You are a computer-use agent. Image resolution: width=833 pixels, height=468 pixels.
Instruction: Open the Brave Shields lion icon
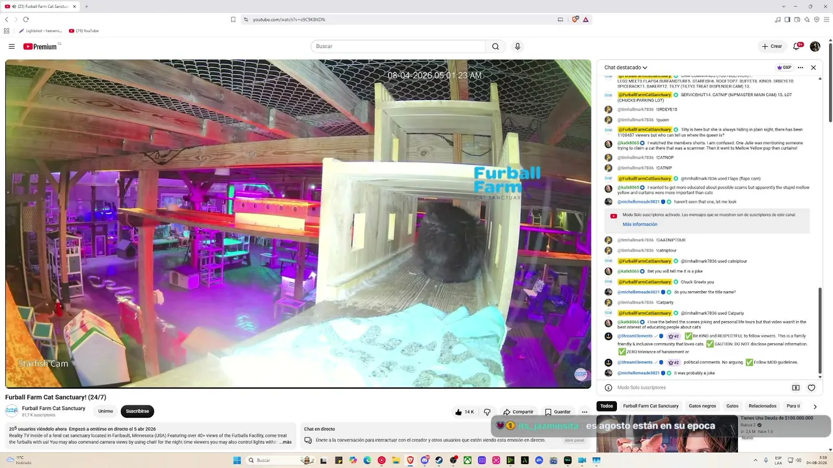coord(575,19)
